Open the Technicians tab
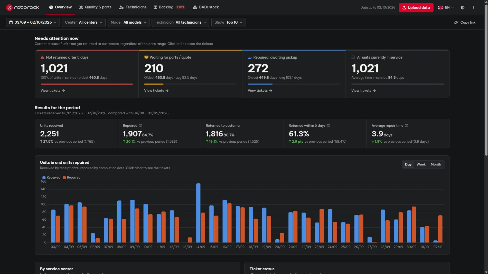The width and height of the screenshot is (488, 274). [x=133, y=7]
